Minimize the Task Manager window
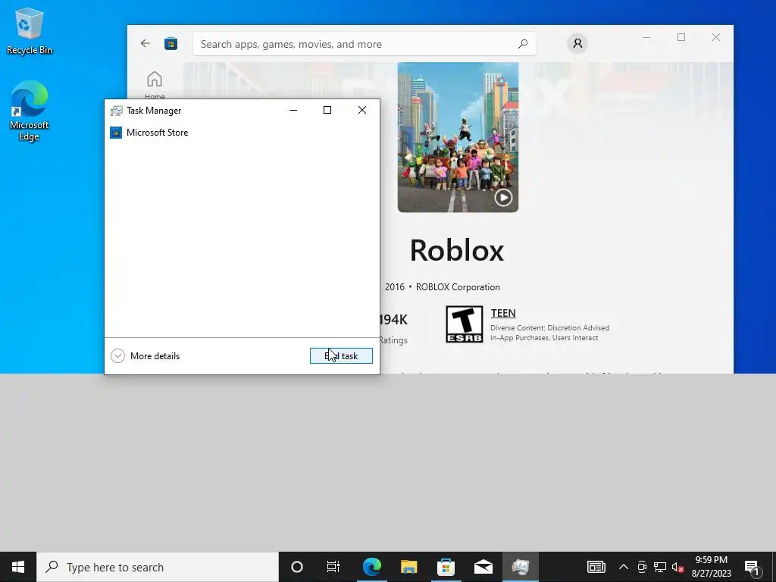The height and width of the screenshot is (582, 776). [x=293, y=110]
